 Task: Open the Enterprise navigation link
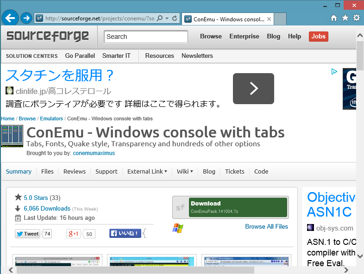click(244, 37)
